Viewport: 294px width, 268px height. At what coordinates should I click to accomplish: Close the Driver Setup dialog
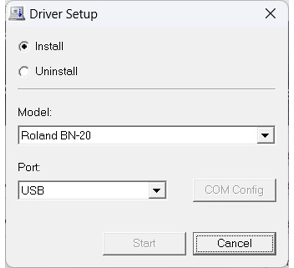coord(270,14)
